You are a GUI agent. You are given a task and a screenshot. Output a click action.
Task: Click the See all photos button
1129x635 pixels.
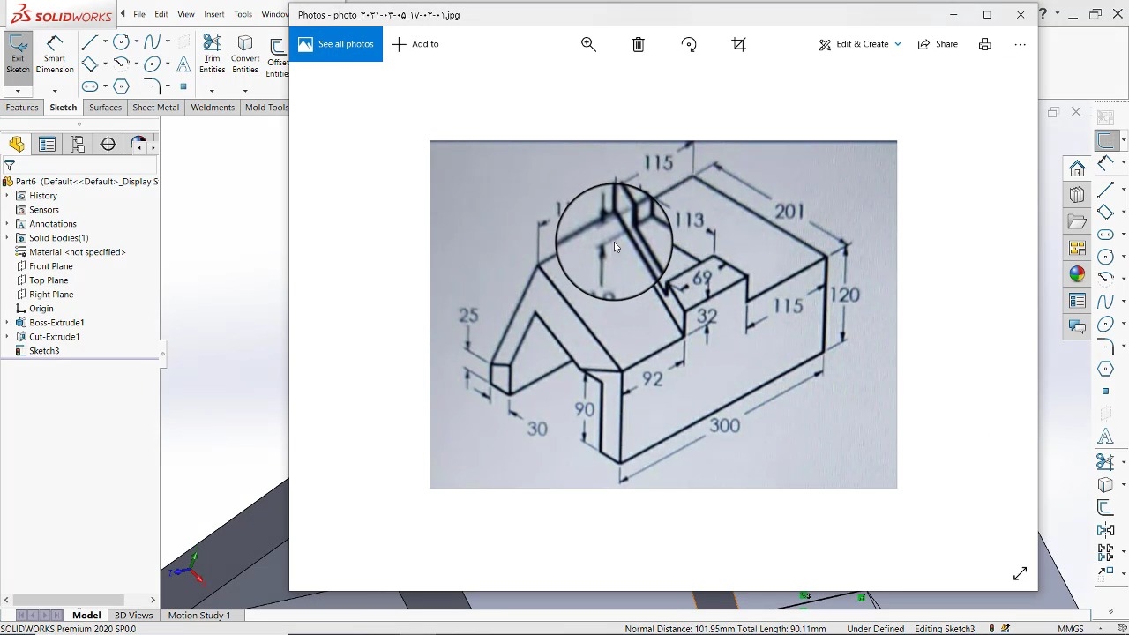tap(336, 44)
